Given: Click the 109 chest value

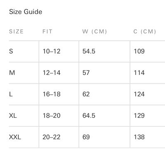Looking at the screenshot, I should click(x=139, y=51).
